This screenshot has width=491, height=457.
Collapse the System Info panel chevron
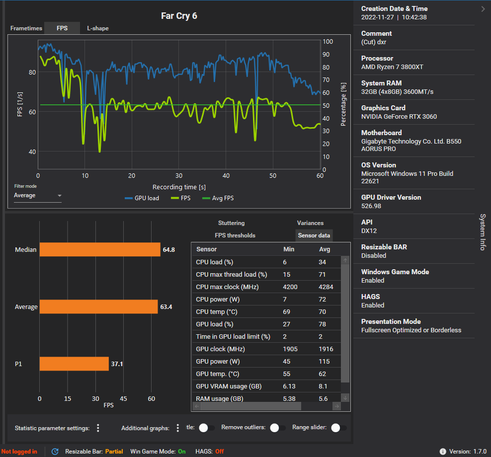pyautogui.click(x=483, y=9)
